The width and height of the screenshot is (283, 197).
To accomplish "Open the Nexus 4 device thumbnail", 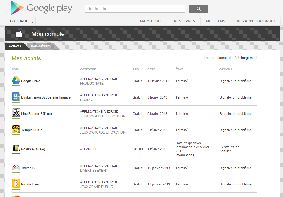I will (16, 148).
